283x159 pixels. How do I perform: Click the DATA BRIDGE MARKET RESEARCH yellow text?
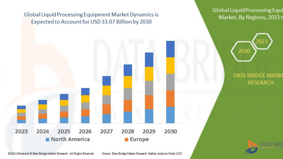click(258, 79)
